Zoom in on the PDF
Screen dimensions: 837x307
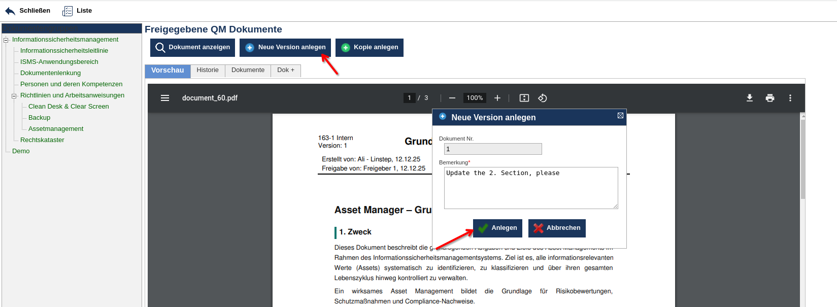point(497,98)
